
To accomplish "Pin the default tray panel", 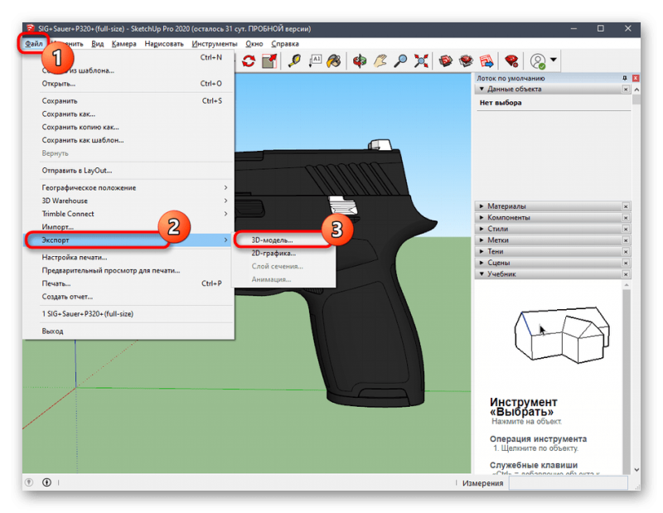I will coord(625,78).
